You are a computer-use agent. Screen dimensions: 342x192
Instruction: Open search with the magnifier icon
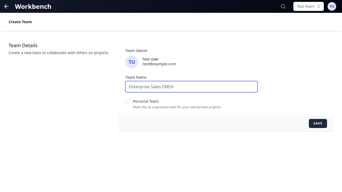click(283, 6)
